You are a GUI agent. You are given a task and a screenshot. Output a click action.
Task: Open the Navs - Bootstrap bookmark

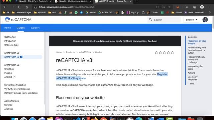coord(194,13)
